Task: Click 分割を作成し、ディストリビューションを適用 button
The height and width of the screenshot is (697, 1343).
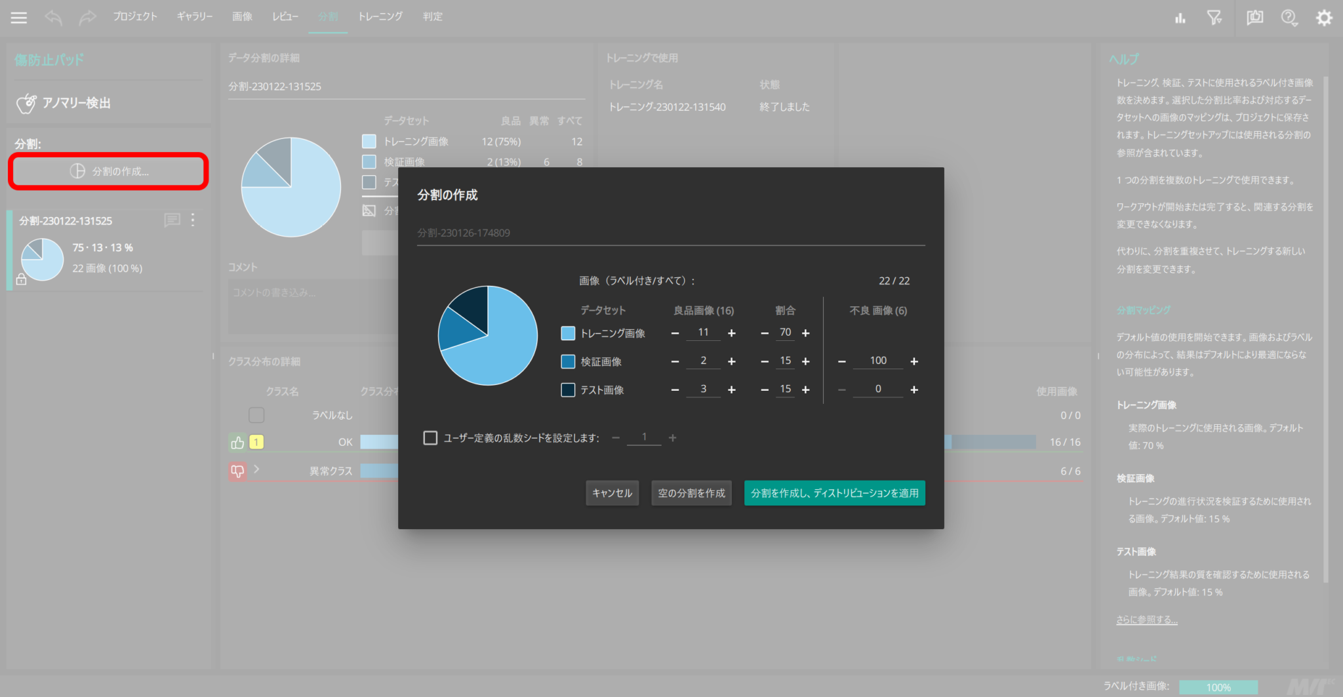Action: coord(834,493)
